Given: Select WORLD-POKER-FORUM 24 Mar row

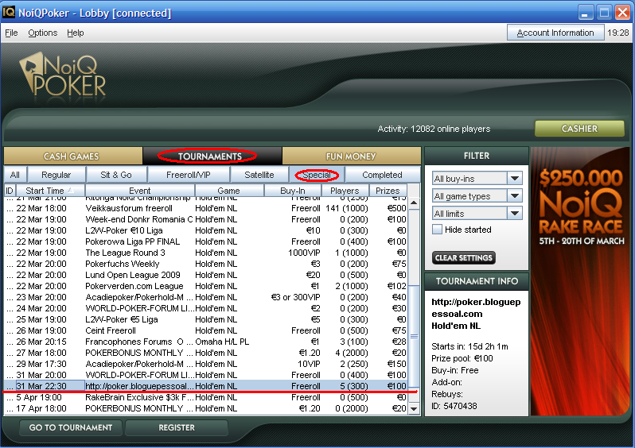Looking at the screenshot, I should tap(205, 308).
